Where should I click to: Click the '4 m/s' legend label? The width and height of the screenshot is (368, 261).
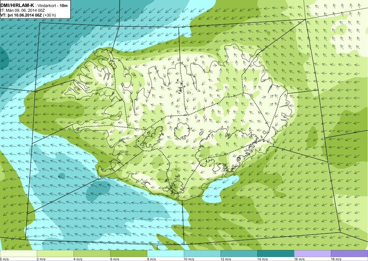[78, 259]
